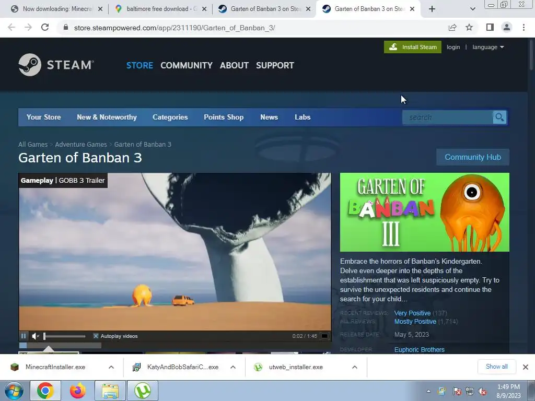Viewport: 535px width, 401px height.
Task: Click Adventure Games breadcrumb
Action: pyautogui.click(x=81, y=145)
